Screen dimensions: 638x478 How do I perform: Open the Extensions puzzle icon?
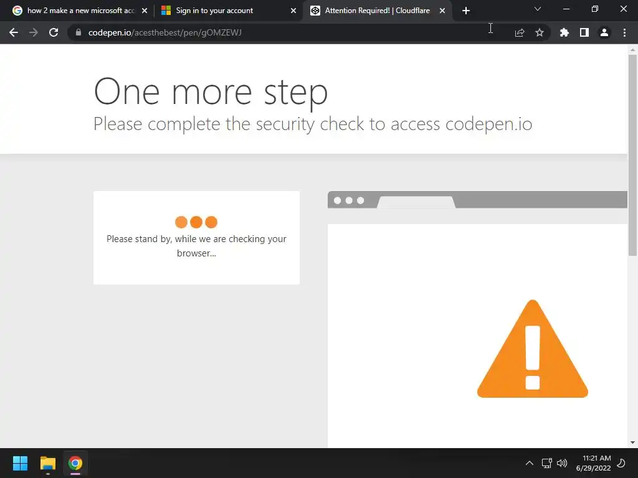coord(564,32)
